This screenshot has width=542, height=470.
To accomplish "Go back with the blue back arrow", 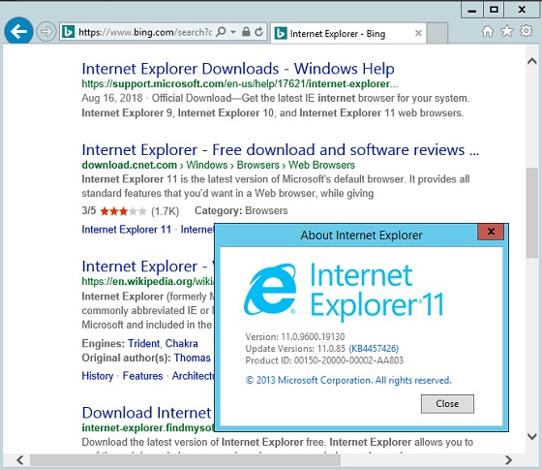I will point(18,31).
